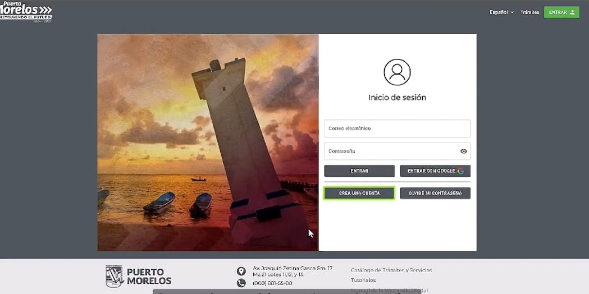This screenshot has height=294, width=589.
Task: Open Catálogo de Trámites y Servicios link
Action: (x=391, y=270)
